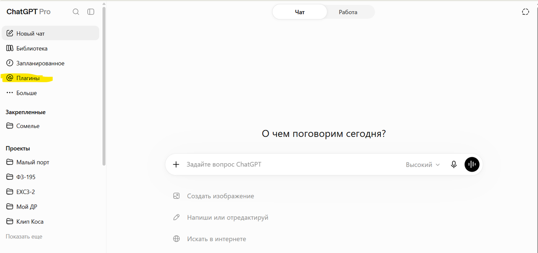Click the folder icon of Малый порт
The width and height of the screenshot is (538, 253).
click(10, 162)
